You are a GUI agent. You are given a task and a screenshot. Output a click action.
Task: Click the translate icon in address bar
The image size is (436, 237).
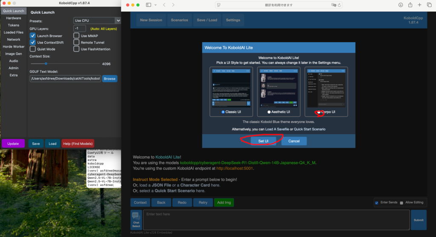(x=334, y=5)
